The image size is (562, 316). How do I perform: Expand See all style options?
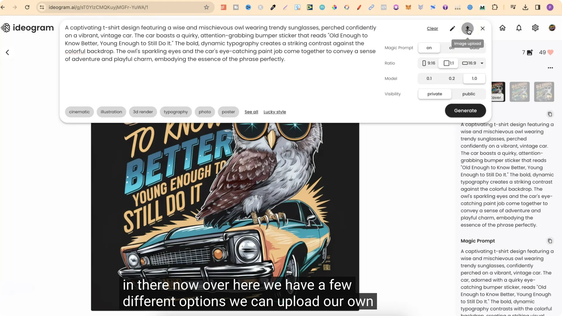pyautogui.click(x=251, y=112)
